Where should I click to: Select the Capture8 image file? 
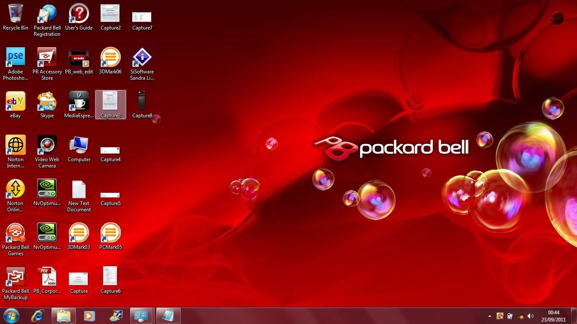click(142, 105)
